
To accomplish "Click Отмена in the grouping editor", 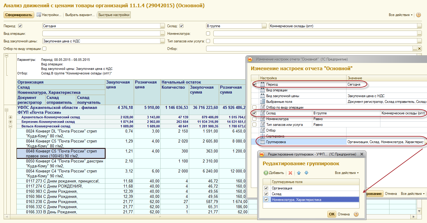I will [343, 214].
